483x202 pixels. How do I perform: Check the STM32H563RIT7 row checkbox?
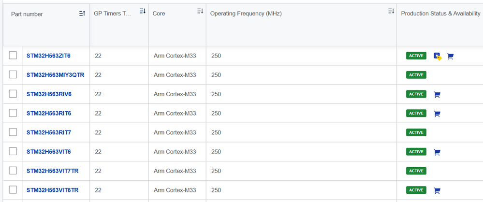13,132
